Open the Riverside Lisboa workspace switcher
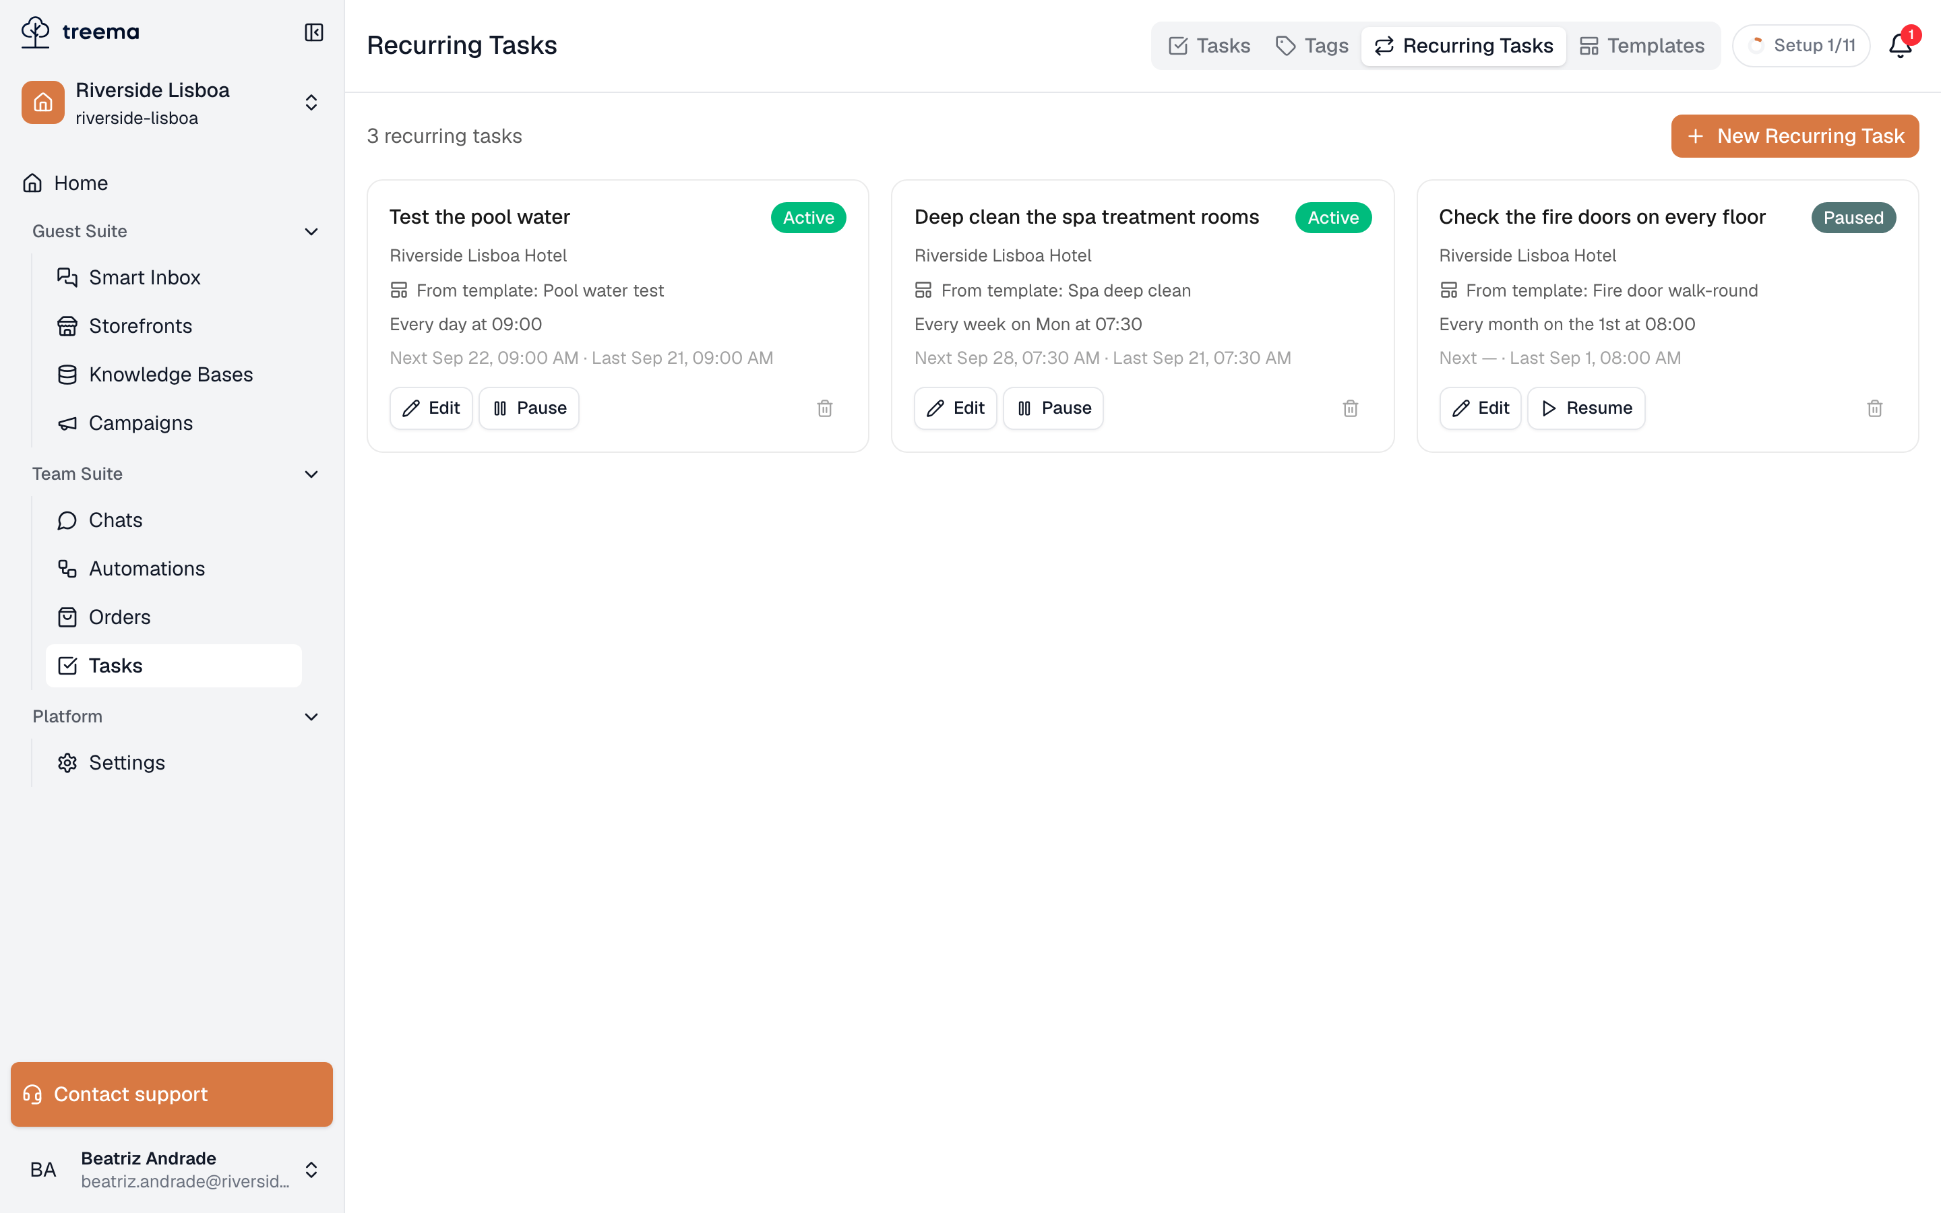 pos(172,102)
